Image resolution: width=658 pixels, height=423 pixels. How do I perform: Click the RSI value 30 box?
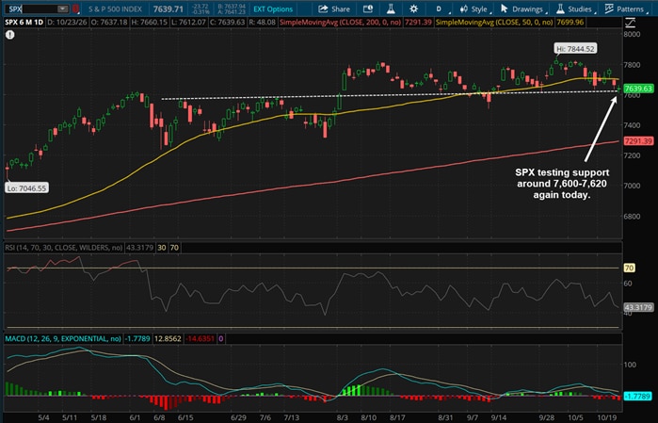(x=162, y=248)
